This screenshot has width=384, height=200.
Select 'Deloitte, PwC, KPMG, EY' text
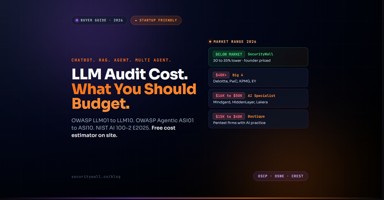pos(235,81)
